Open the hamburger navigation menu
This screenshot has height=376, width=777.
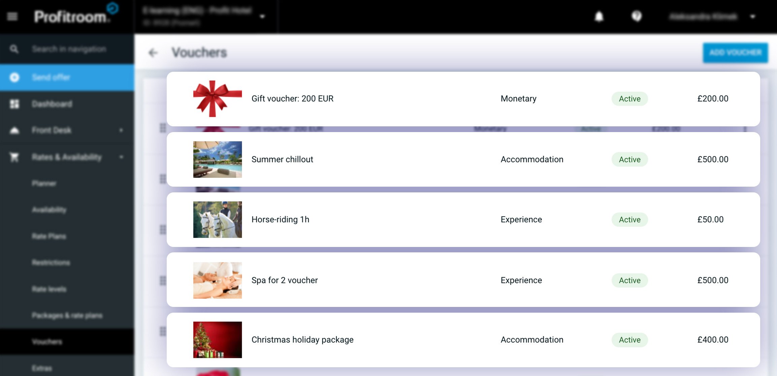point(12,16)
